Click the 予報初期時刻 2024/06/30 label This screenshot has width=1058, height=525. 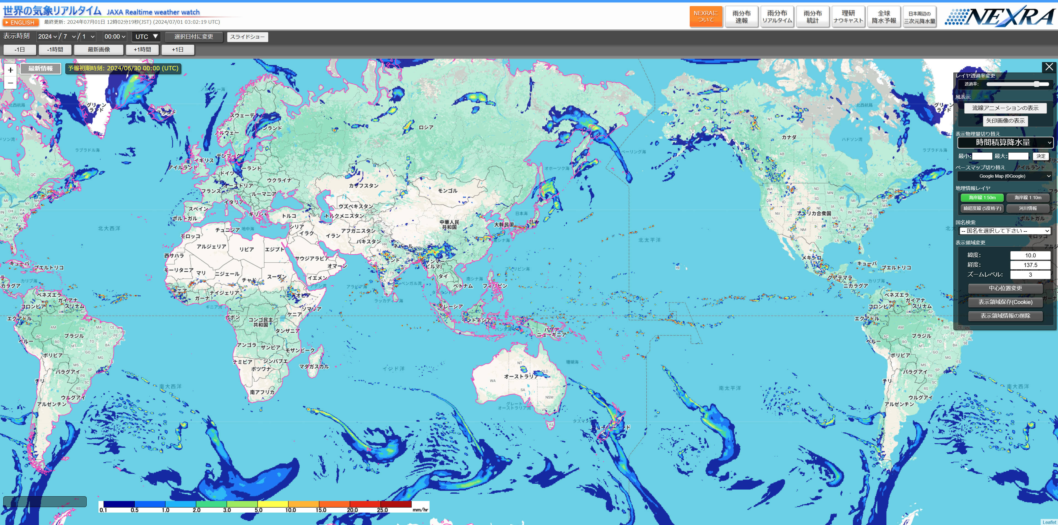tap(123, 69)
